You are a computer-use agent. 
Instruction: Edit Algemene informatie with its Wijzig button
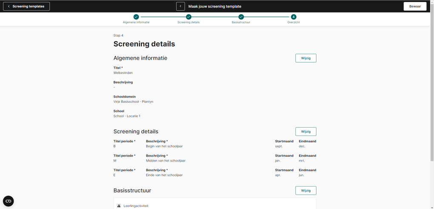pyautogui.click(x=306, y=58)
